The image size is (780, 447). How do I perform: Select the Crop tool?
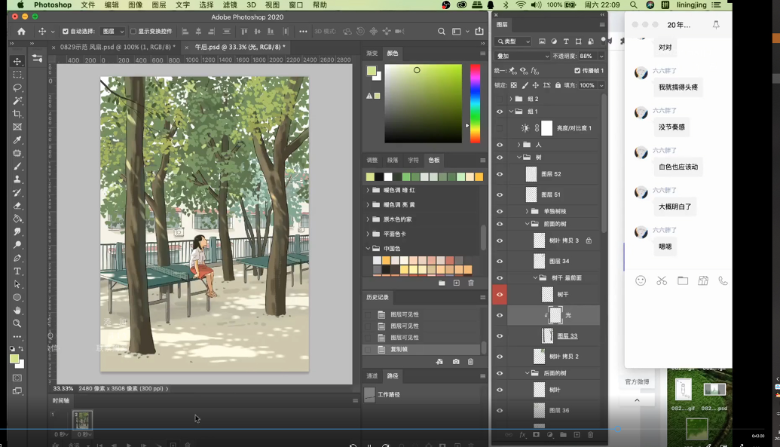[17, 114]
